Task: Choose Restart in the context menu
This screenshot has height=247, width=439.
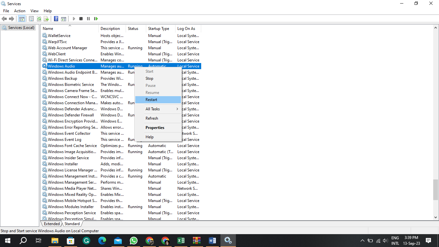Action: pos(158,100)
